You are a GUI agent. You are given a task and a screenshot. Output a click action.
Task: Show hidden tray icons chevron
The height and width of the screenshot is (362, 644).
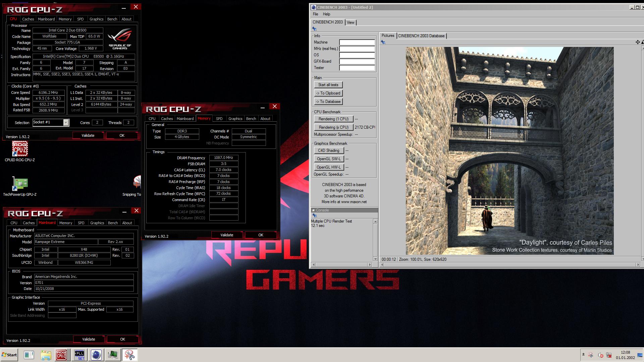click(x=583, y=355)
